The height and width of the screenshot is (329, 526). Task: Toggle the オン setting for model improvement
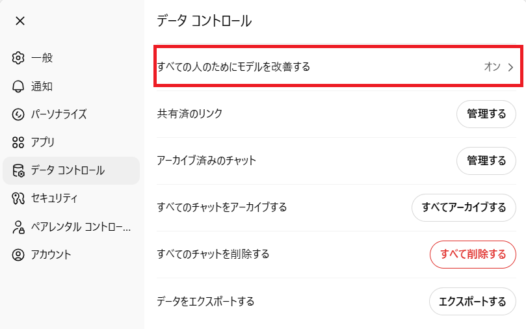pos(492,66)
